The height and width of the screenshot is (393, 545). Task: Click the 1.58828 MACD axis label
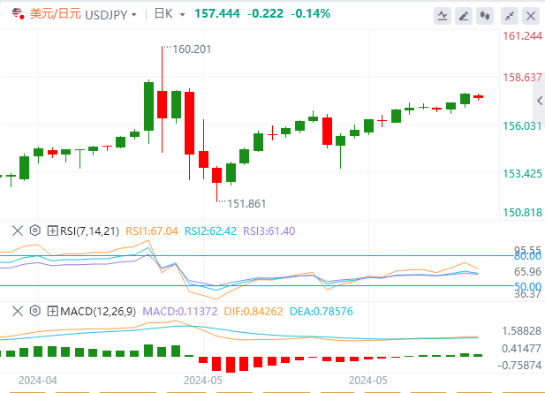(x=521, y=331)
